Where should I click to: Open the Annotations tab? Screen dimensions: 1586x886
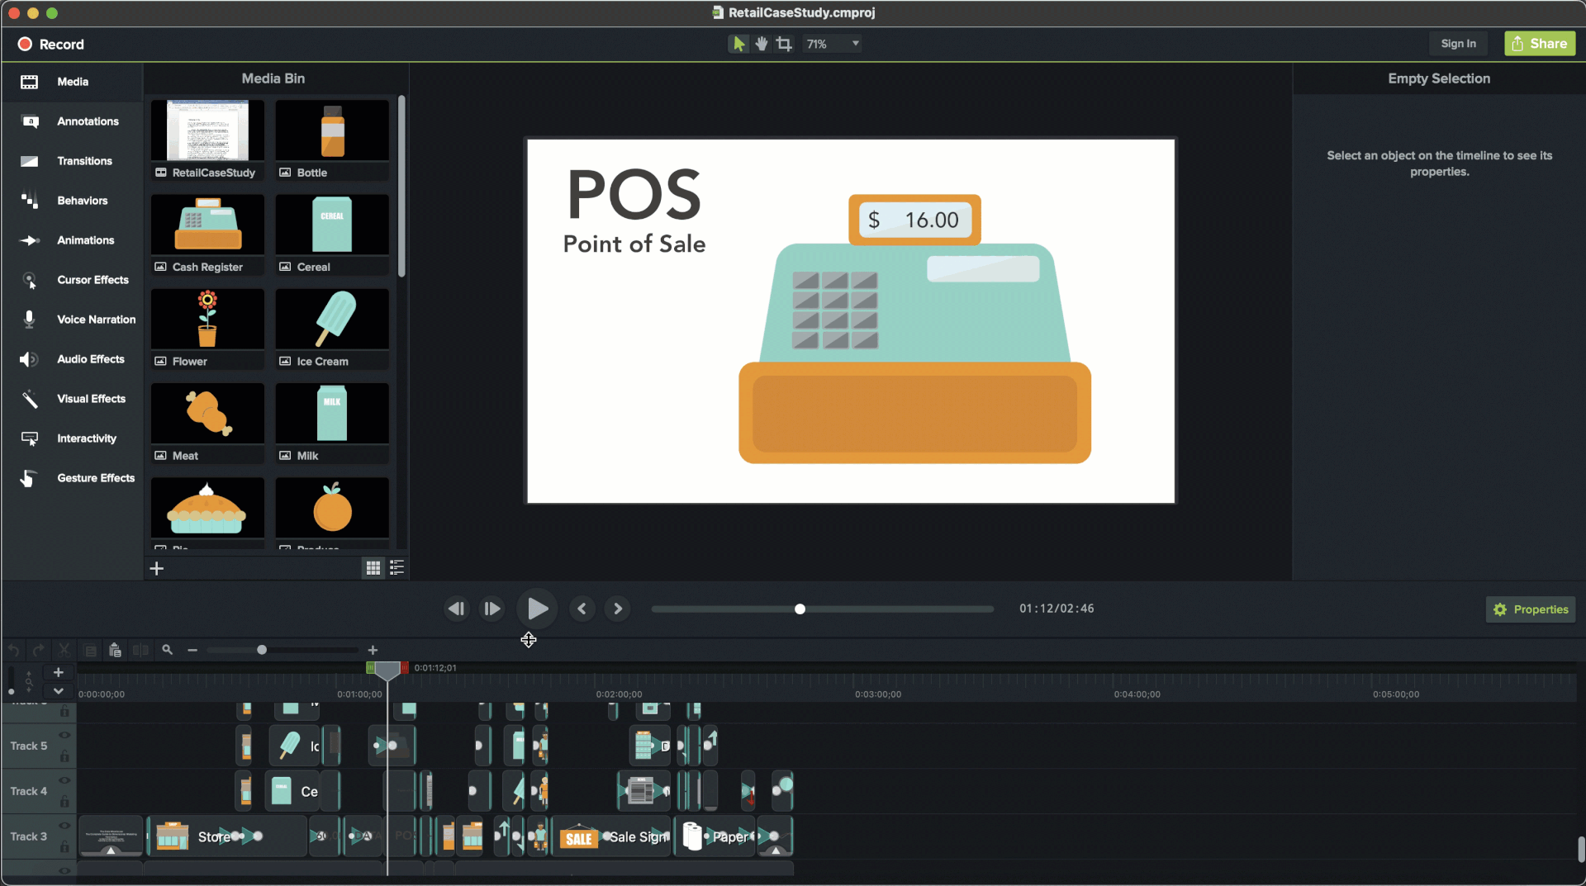coord(73,121)
